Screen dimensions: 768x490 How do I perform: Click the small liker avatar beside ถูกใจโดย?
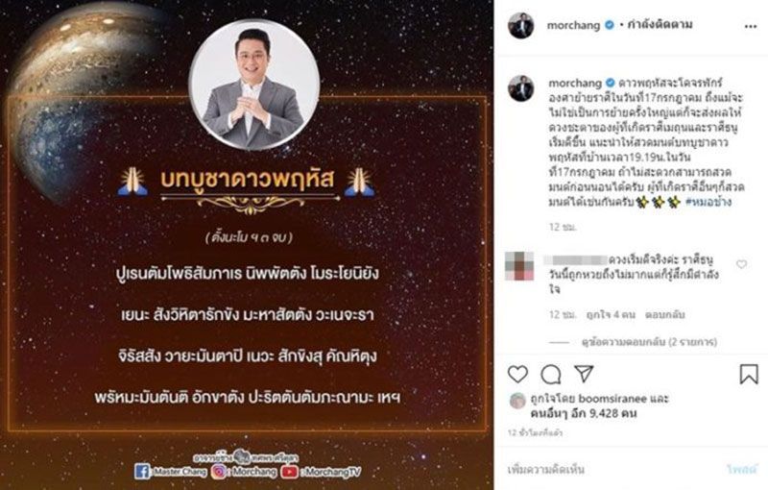pyautogui.click(x=517, y=401)
